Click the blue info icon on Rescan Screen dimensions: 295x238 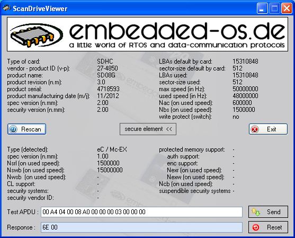point(13,129)
